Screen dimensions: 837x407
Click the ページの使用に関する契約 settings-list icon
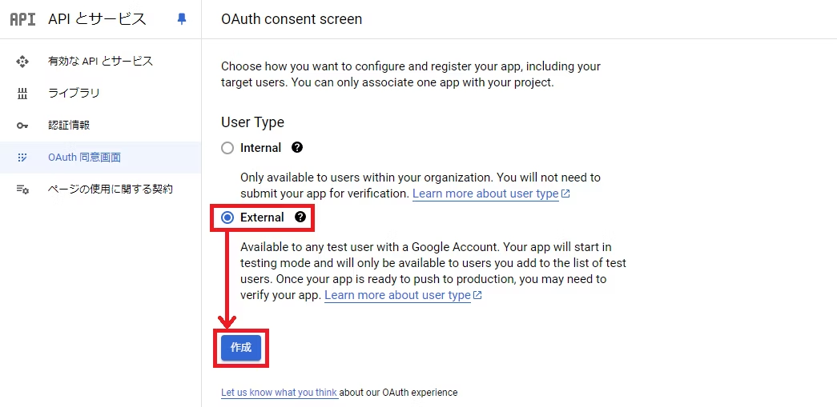[x=22, y=190]
